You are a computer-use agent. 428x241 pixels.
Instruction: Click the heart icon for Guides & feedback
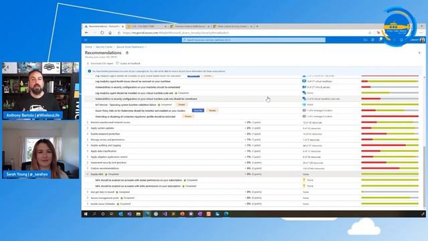(118, 64)
